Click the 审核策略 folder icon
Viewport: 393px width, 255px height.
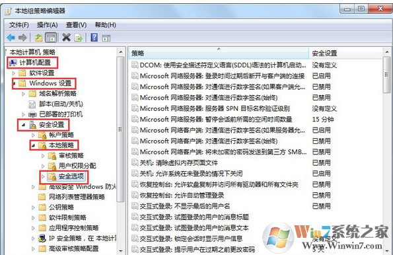[x=52, y=156]
